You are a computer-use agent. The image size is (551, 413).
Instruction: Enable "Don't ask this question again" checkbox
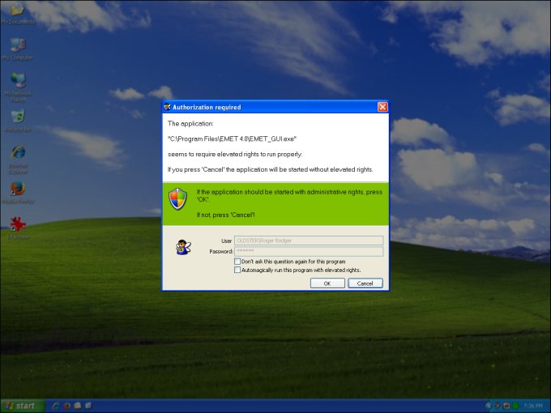[x=237, y=262]
